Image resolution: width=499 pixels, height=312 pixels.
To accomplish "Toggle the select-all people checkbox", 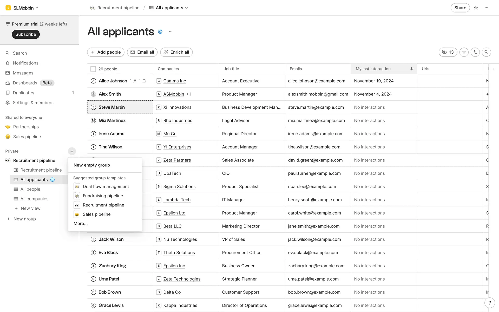I will (93, 69).
